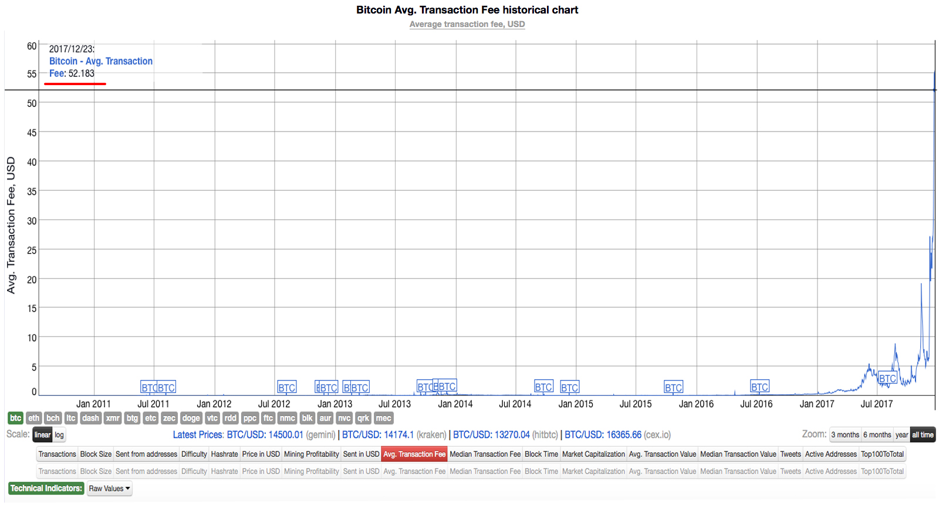939x505 pixels.
Task: Toggle the eth coin button
Action: (x=34, y=418)
